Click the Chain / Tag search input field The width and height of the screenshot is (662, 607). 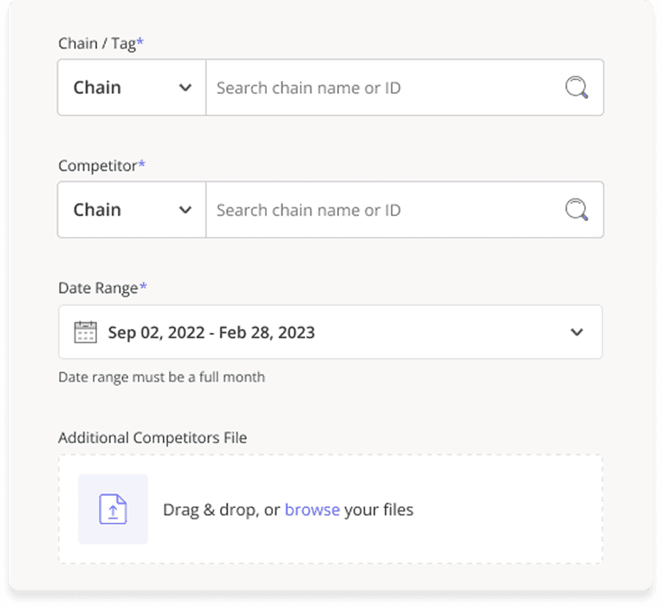(405, 88)
